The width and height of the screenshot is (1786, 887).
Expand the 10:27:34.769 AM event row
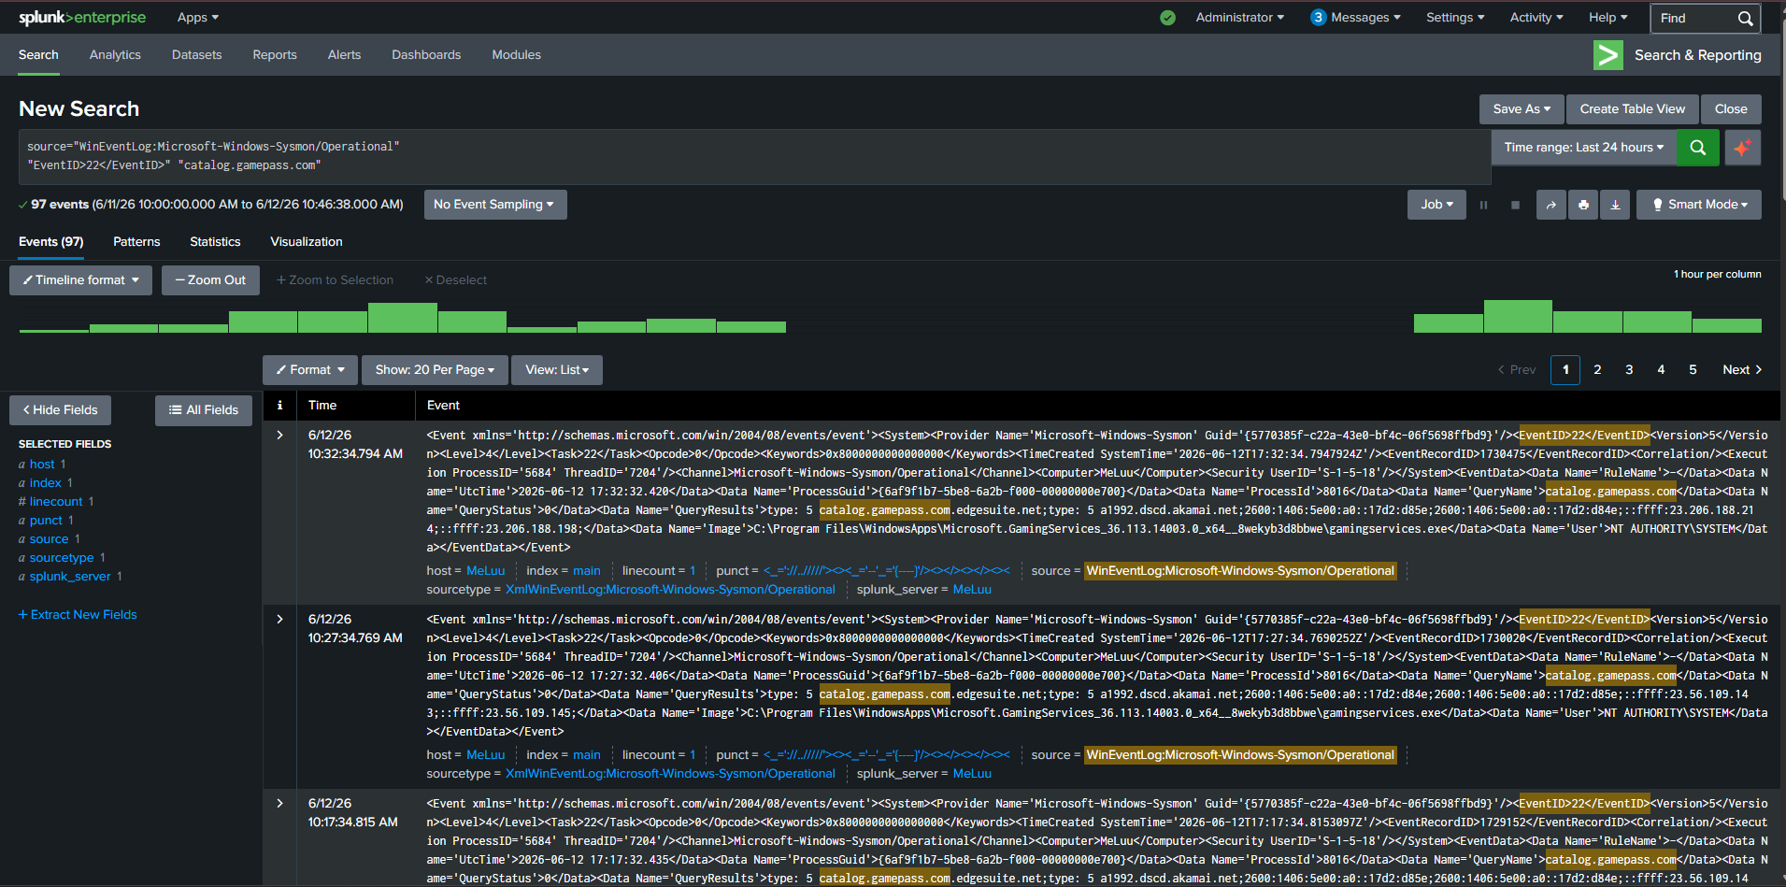point(279,620)
